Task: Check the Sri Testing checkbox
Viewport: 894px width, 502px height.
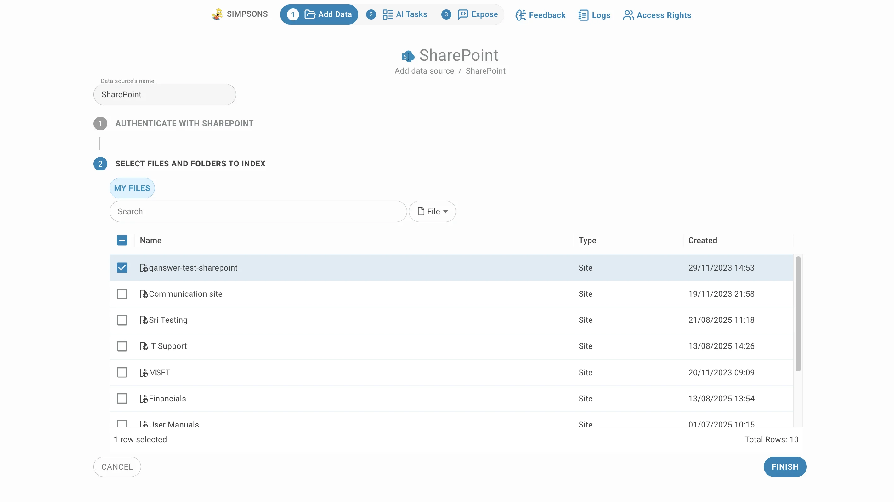Action: [x=122, y=320]
